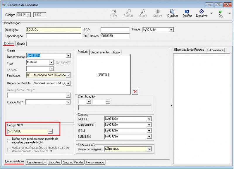The height and width of the screenshot is (169, 234).
Task: Toggle the Contrato checkbox
Action: pyautogui.click(x=69, y=62)
